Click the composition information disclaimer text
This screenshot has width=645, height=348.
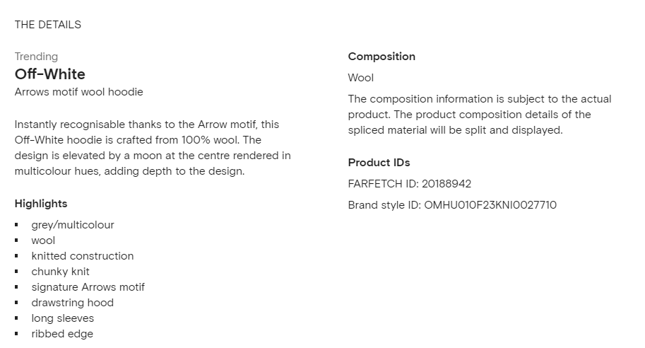pyautogui.click(x=480, y=115)
